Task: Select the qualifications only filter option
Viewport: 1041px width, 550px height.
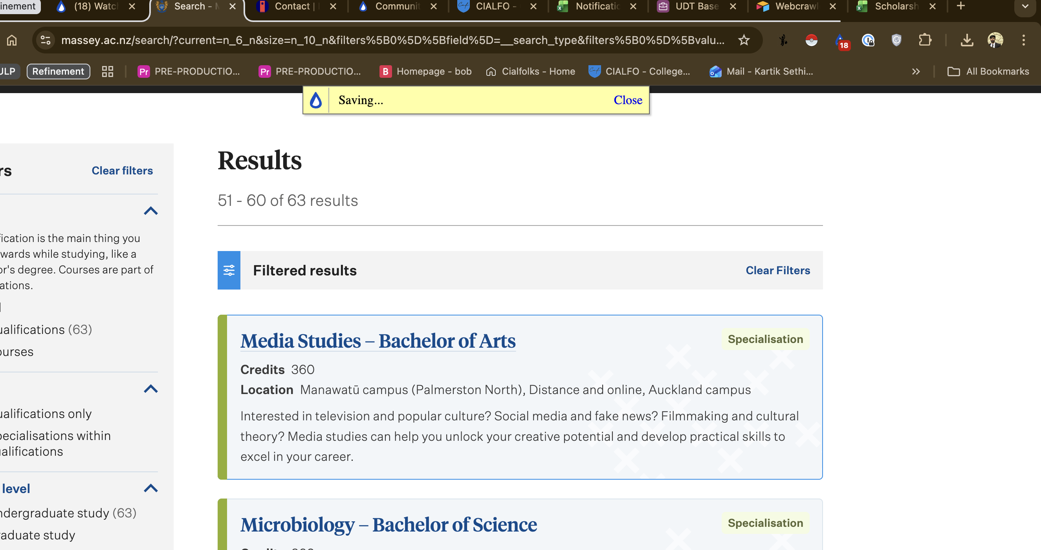Action: 45,414
